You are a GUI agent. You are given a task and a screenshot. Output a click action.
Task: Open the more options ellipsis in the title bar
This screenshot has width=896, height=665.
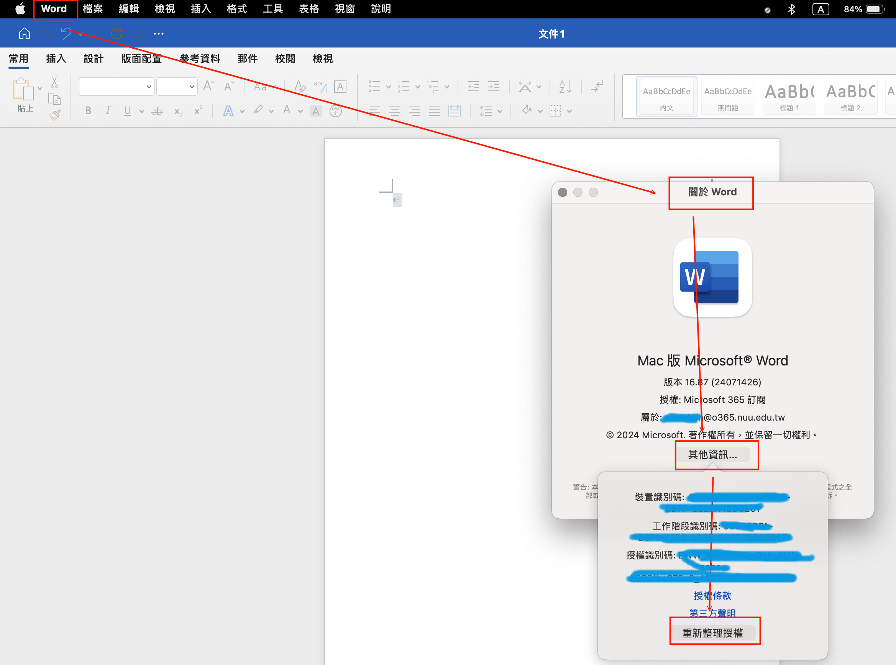pyautogui.click(x=159, y=34)
